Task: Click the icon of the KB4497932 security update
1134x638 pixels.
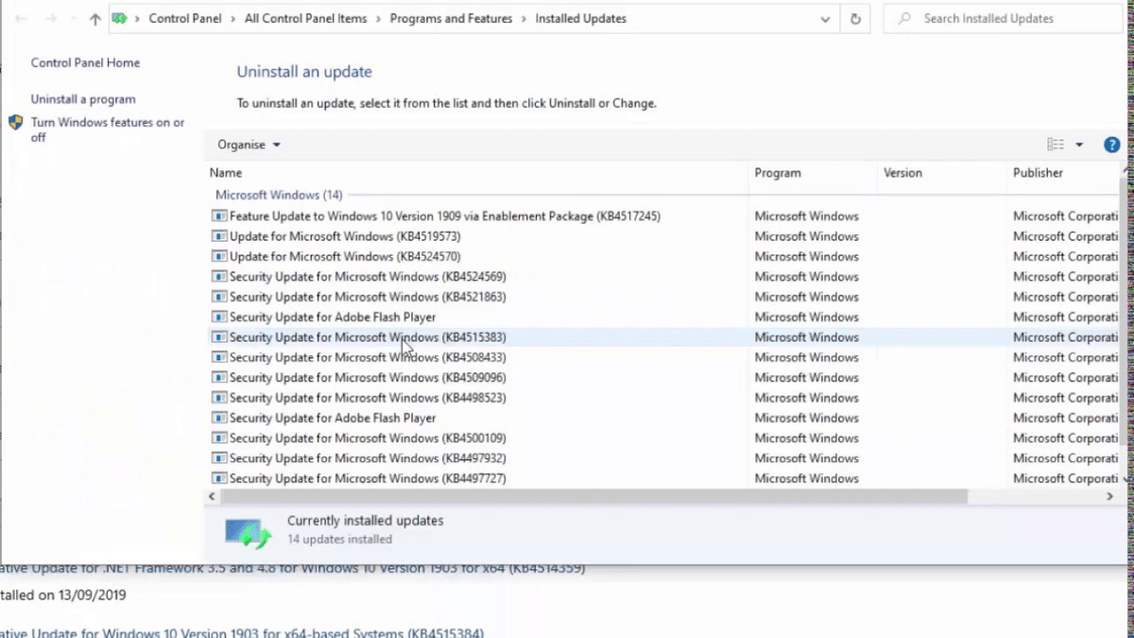Action: click(x=219, y=458)
